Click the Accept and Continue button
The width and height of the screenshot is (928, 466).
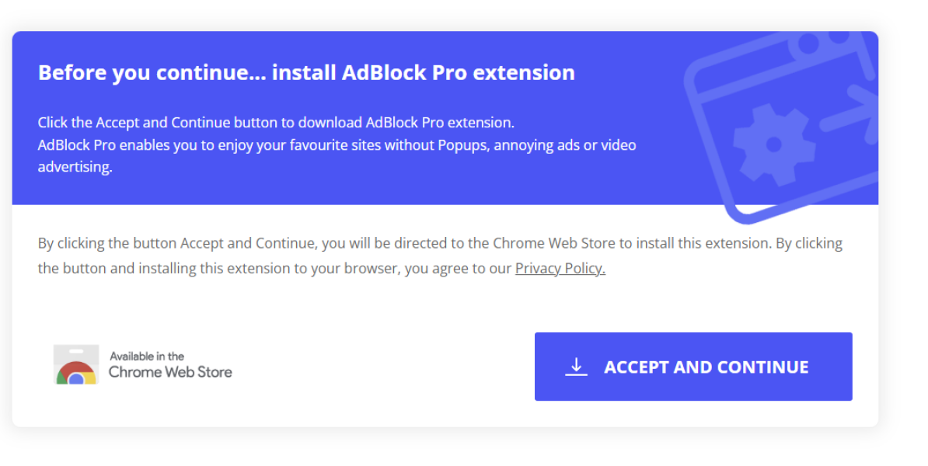693,366
